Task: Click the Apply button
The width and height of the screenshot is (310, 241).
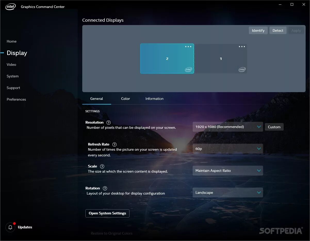Action: pos(296,30)
